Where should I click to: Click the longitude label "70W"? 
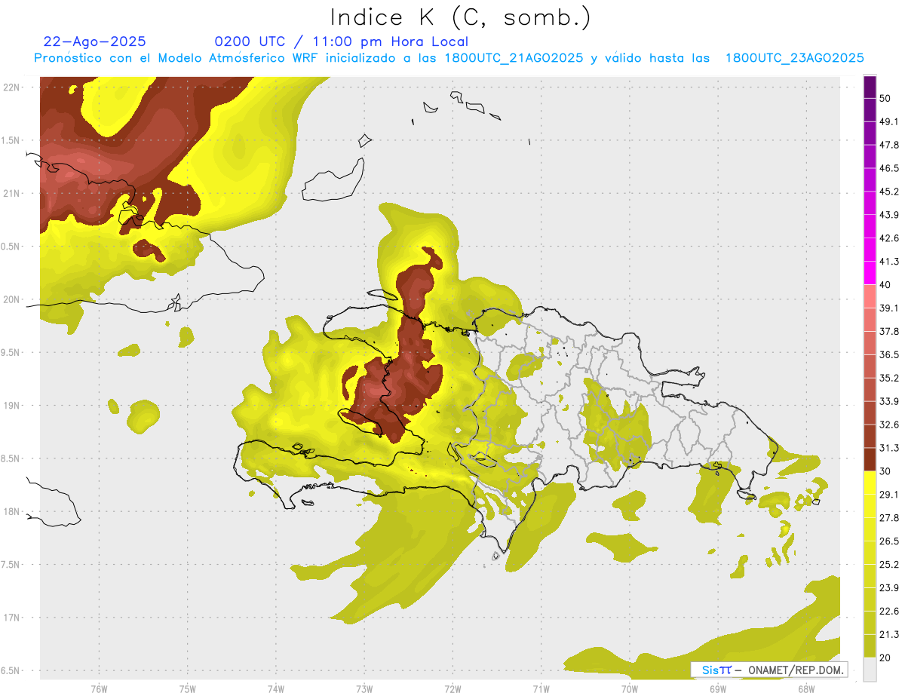coord(630,689)
